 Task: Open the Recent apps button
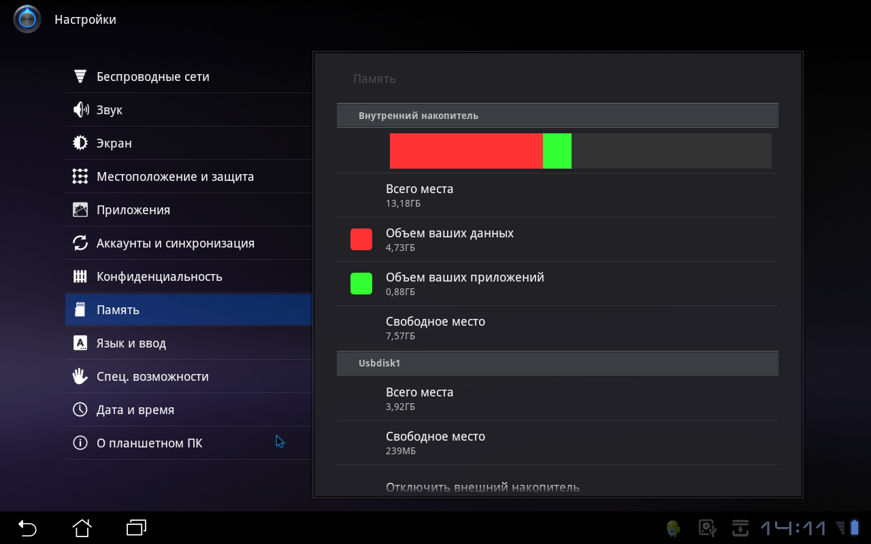coord(137,527)
